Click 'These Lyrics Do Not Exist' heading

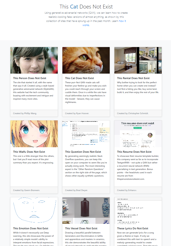click(132, 228)
